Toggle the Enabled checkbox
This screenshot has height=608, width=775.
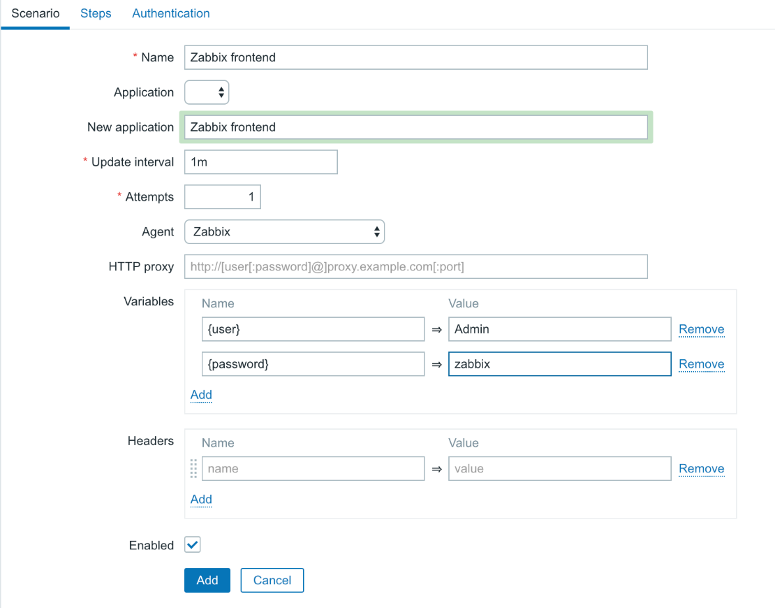coord(192,544)
